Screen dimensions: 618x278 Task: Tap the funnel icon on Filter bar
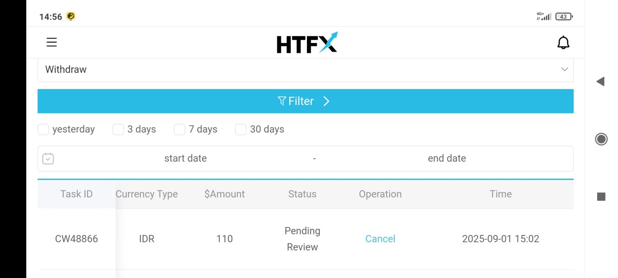pos(281,101)
